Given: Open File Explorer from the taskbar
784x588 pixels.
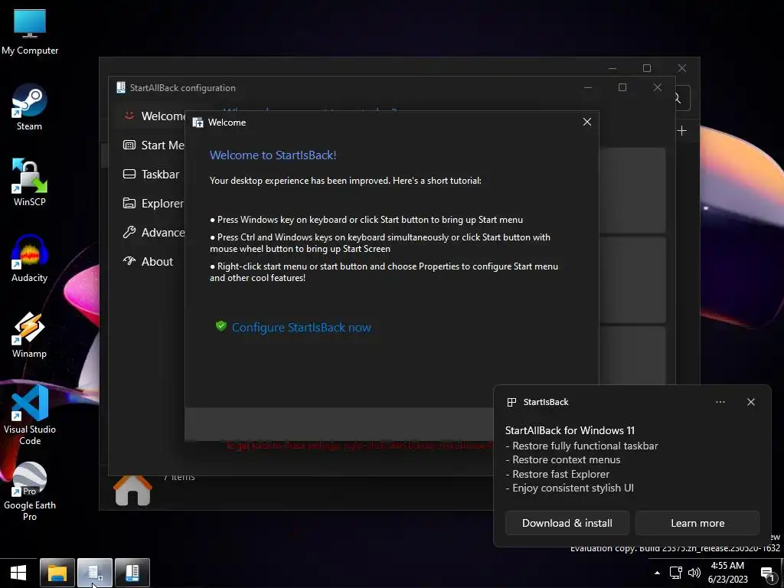Looking at the screenshot, I should tap(57, 573).
